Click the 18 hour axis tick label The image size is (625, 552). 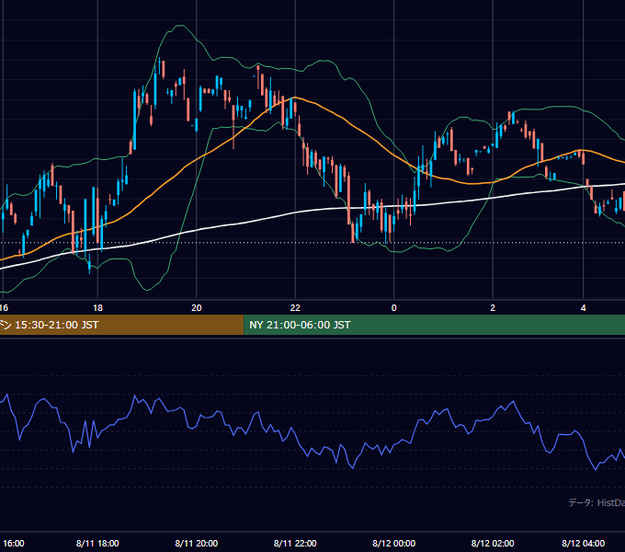click(x=97, y=308)
